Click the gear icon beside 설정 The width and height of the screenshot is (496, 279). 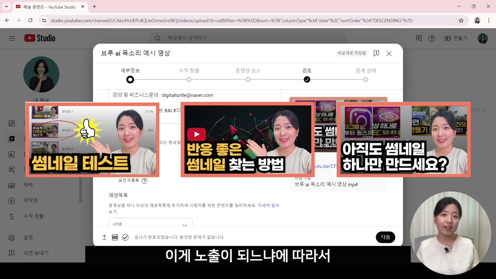click(x=12, y=238)
